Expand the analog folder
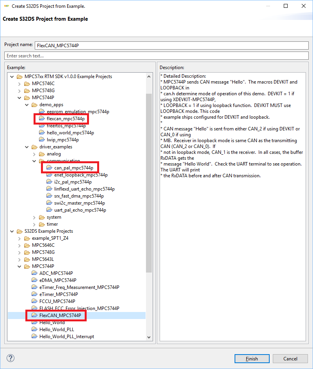Screen dimensions: 313x369 click(x=34, y=154)
